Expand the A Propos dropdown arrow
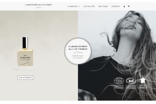The width and height of the screenshot is (156, 104). tap(79, 6)
